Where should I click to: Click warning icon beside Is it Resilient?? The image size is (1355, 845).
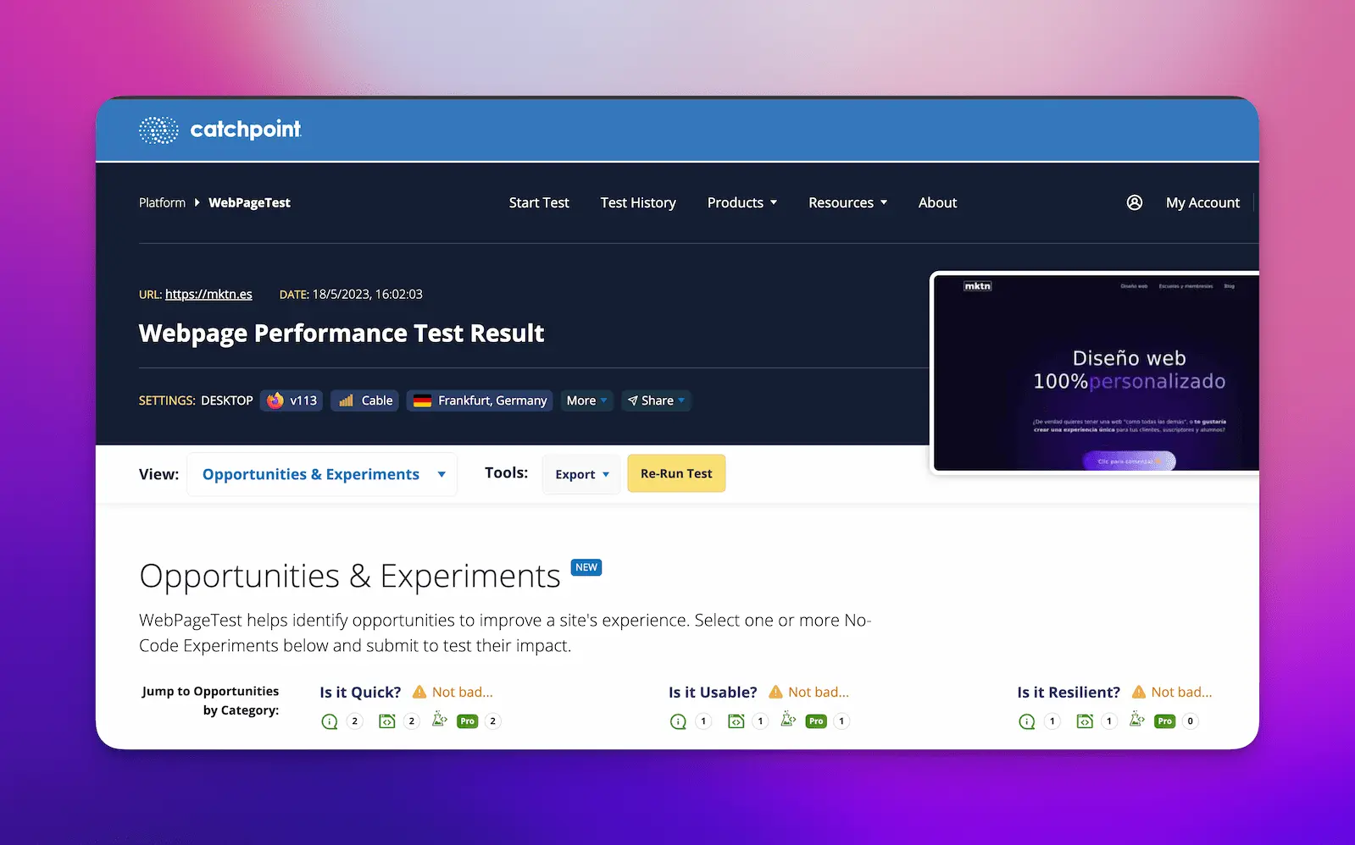tap(1139, 692)
